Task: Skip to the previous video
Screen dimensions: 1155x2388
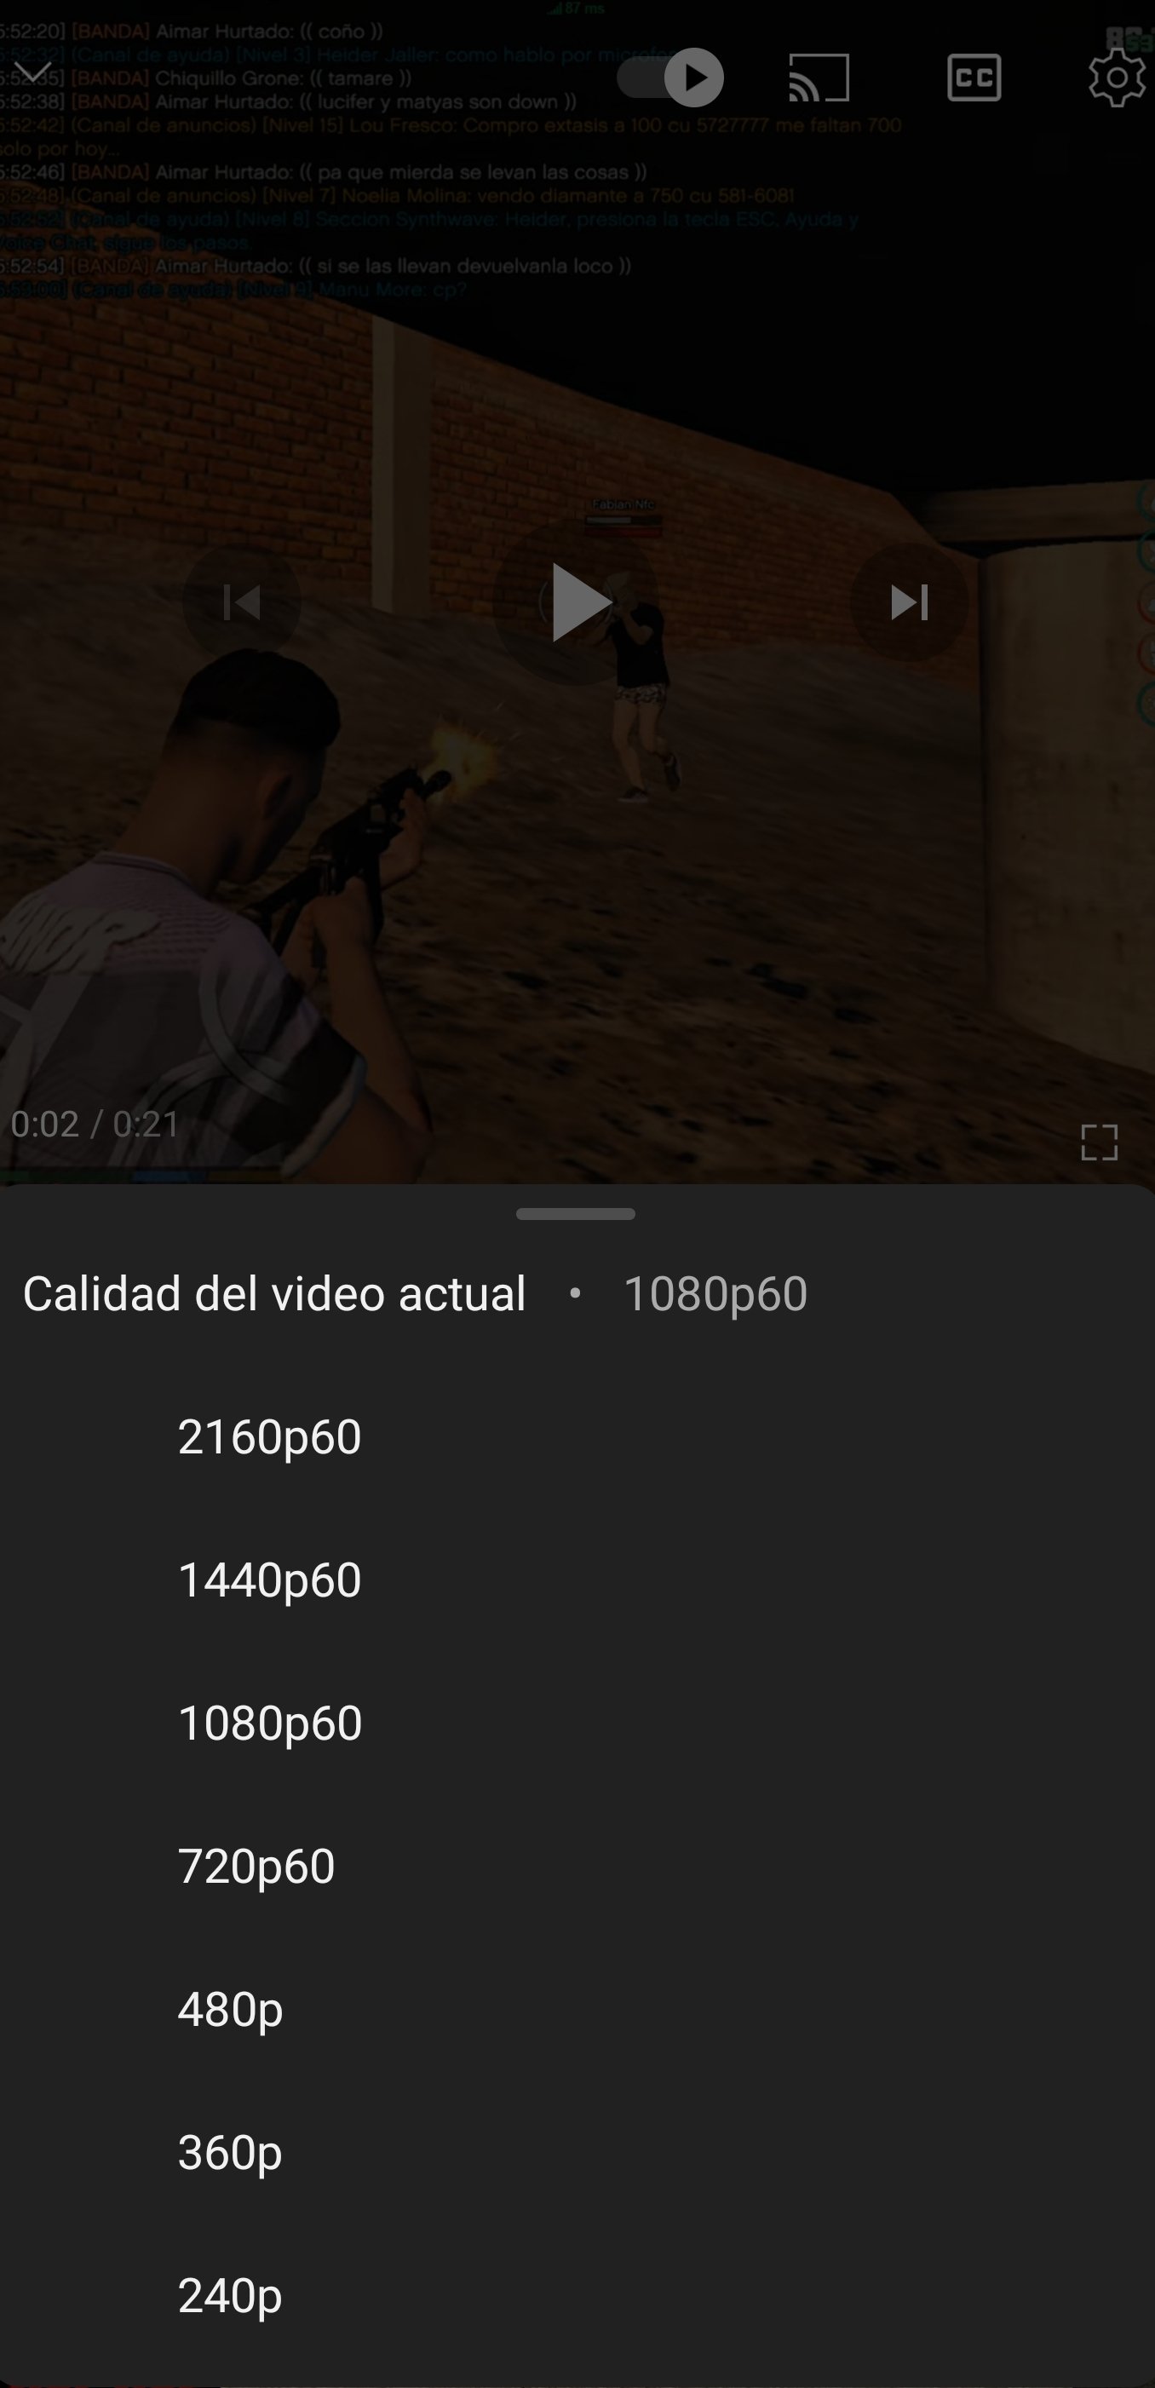Action: pyautogui.click(x=242, y=602)
